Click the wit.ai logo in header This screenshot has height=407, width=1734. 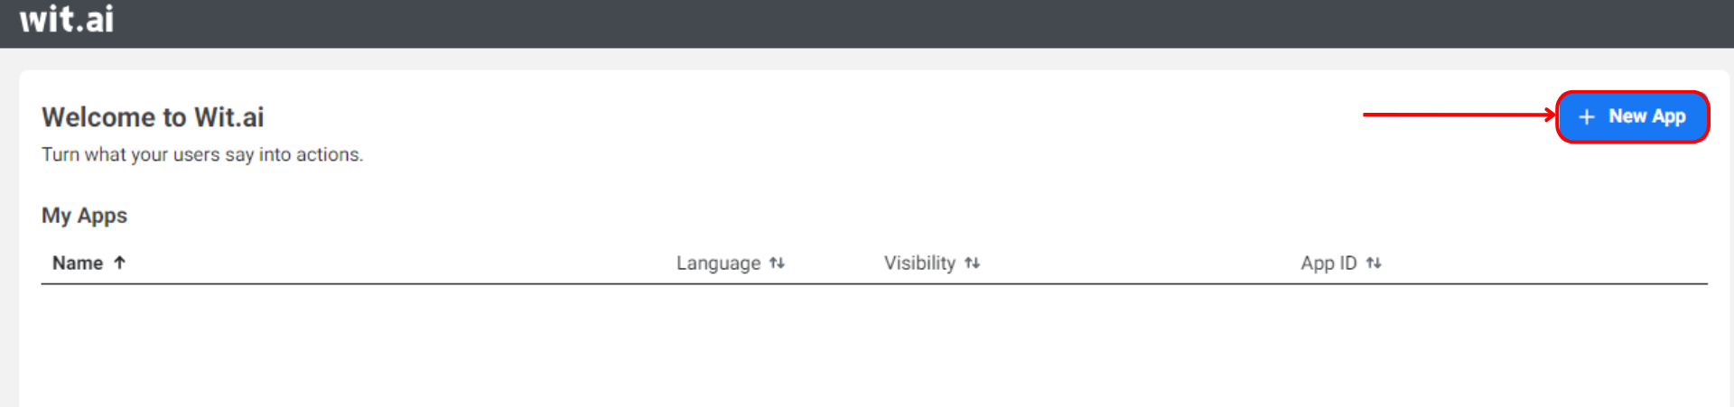[67, 20]
